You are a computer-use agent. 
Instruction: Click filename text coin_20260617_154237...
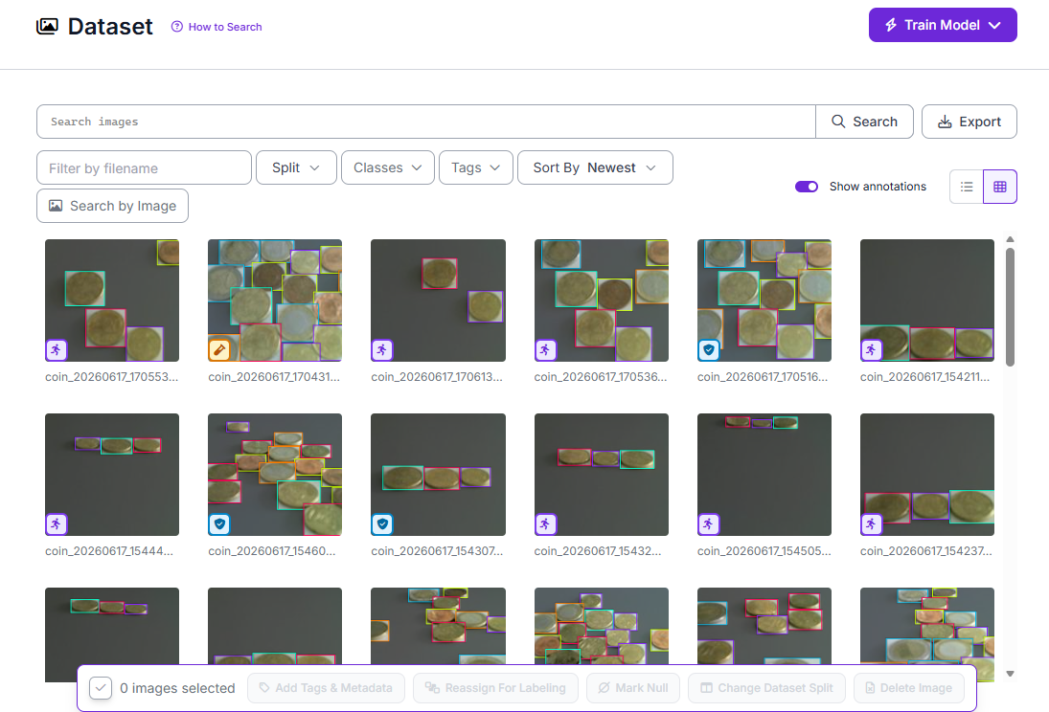[x=926, y=551]
